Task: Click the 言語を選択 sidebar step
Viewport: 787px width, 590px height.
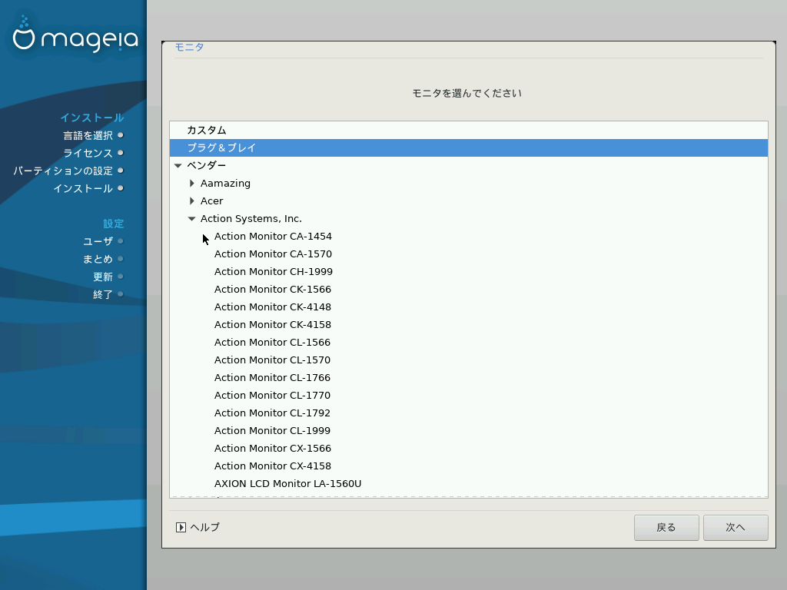Action: [88, 135]
